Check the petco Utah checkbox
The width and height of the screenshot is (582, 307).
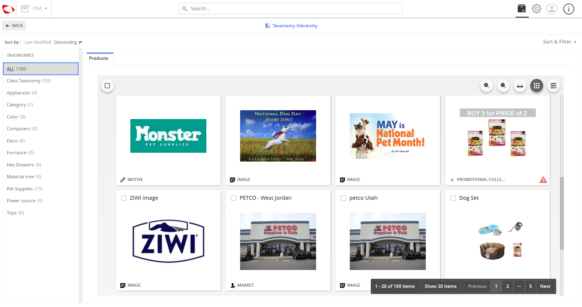[x=343, y=198]
